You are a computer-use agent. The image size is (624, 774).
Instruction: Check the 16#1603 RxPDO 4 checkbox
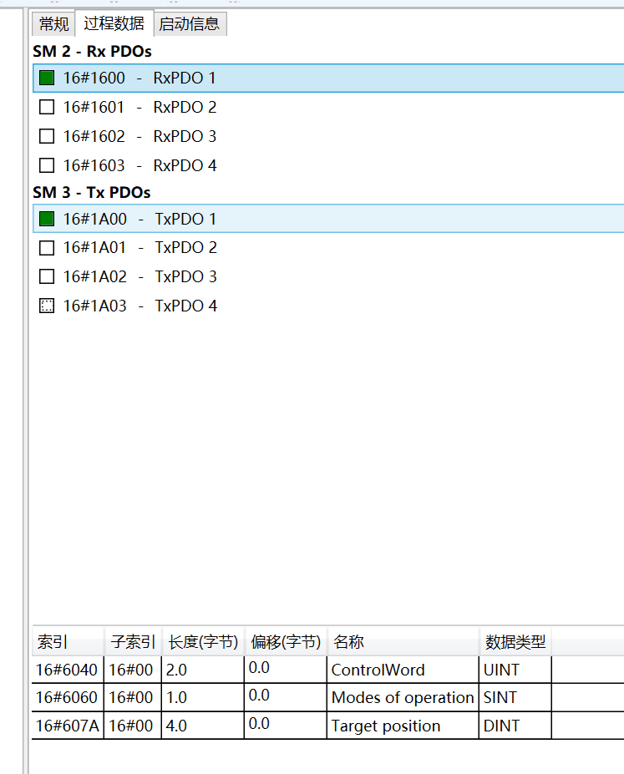point(47,165)
